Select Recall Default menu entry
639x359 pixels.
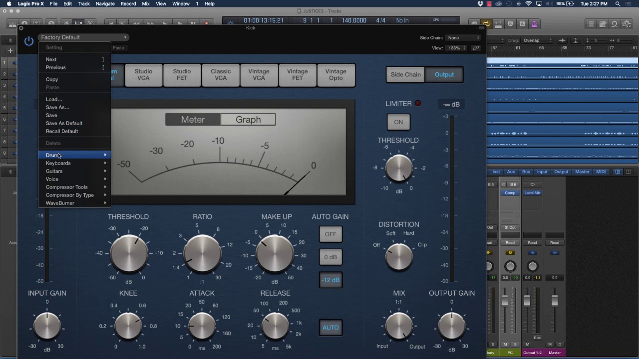coord(74,131)
